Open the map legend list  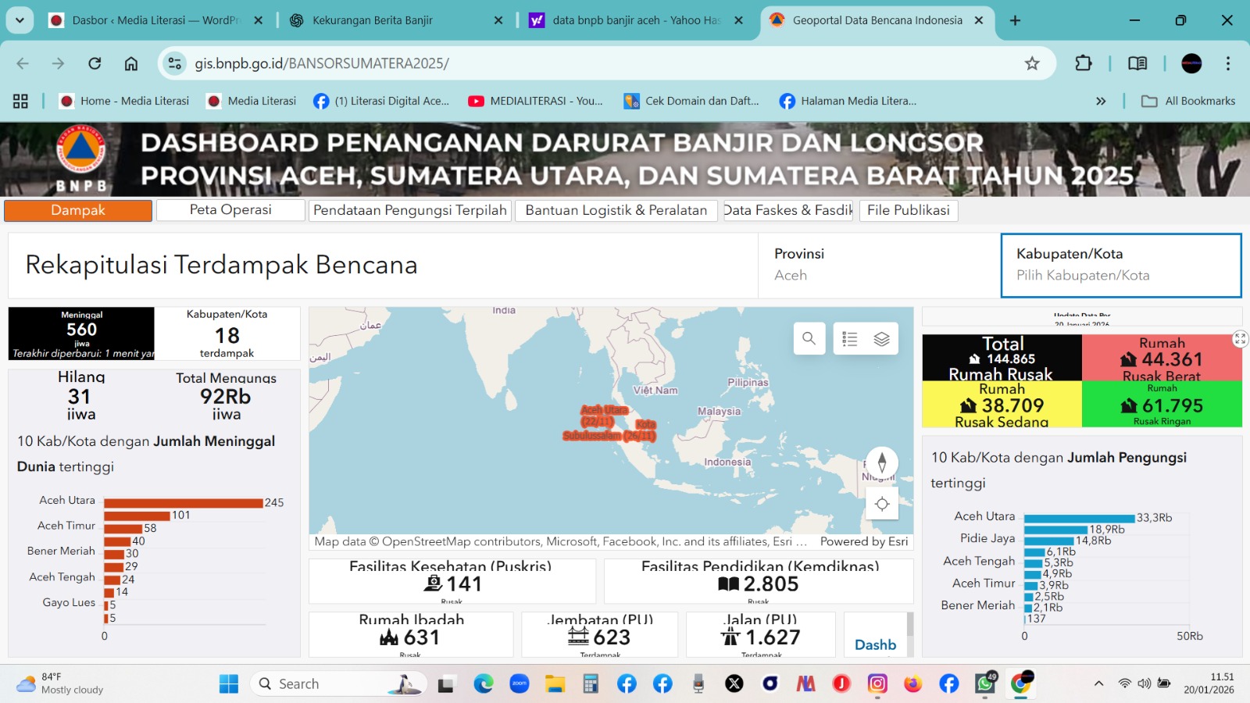pyautogui.click(x=850, y=338)
